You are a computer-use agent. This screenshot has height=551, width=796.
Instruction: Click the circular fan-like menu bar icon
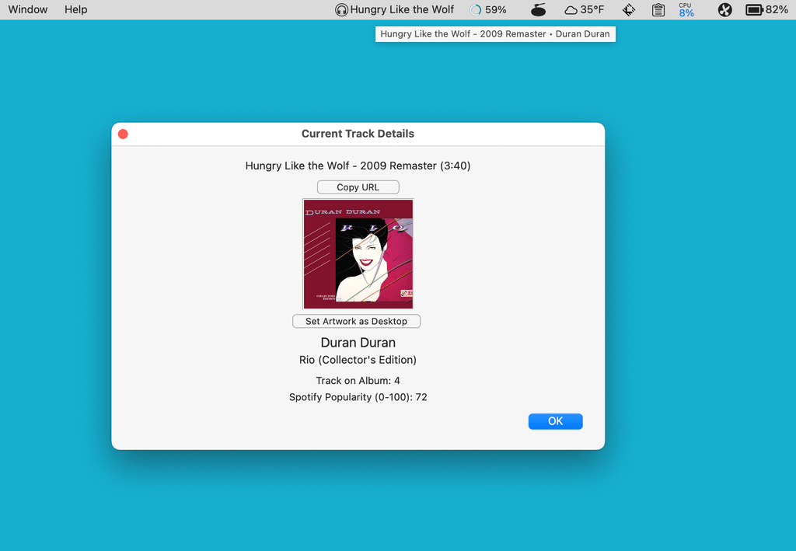[725, 9]
